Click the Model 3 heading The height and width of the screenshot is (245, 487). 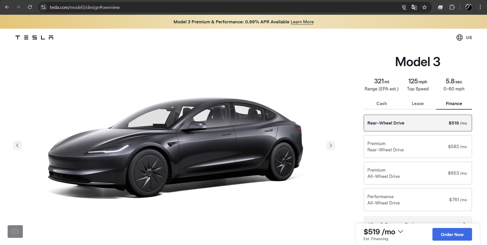click(x=418, y=62)
